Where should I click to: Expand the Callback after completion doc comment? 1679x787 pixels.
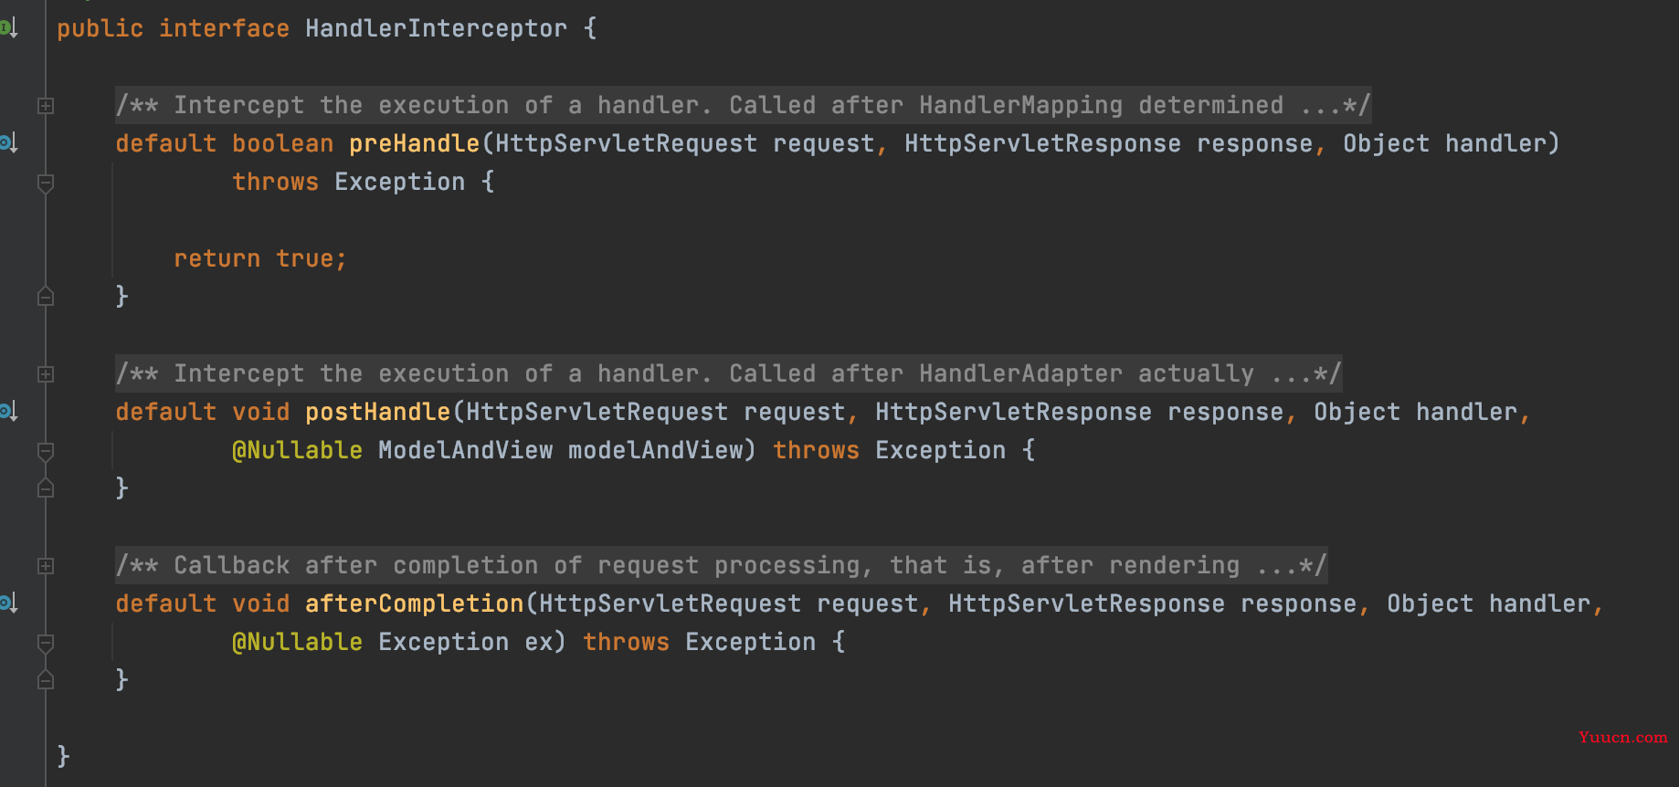pyautogui.click(x=46, y=566)
